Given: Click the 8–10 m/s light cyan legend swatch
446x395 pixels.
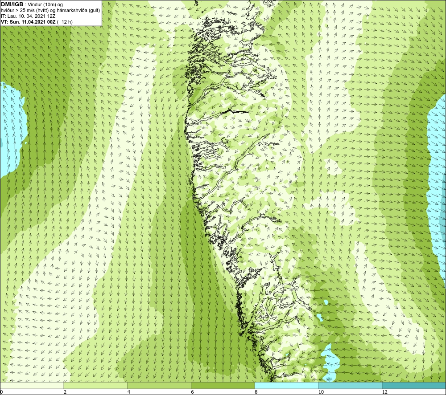Looking at the screenshot, I should [287, 385].
